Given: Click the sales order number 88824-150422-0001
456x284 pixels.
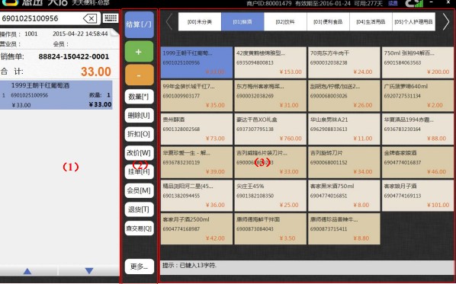Looking at the screenshot, I should [73, 56].
